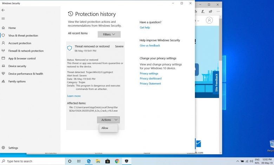Click the Home house icon
Viewport: 274px width, 165px height.
[x=3, y=28]
